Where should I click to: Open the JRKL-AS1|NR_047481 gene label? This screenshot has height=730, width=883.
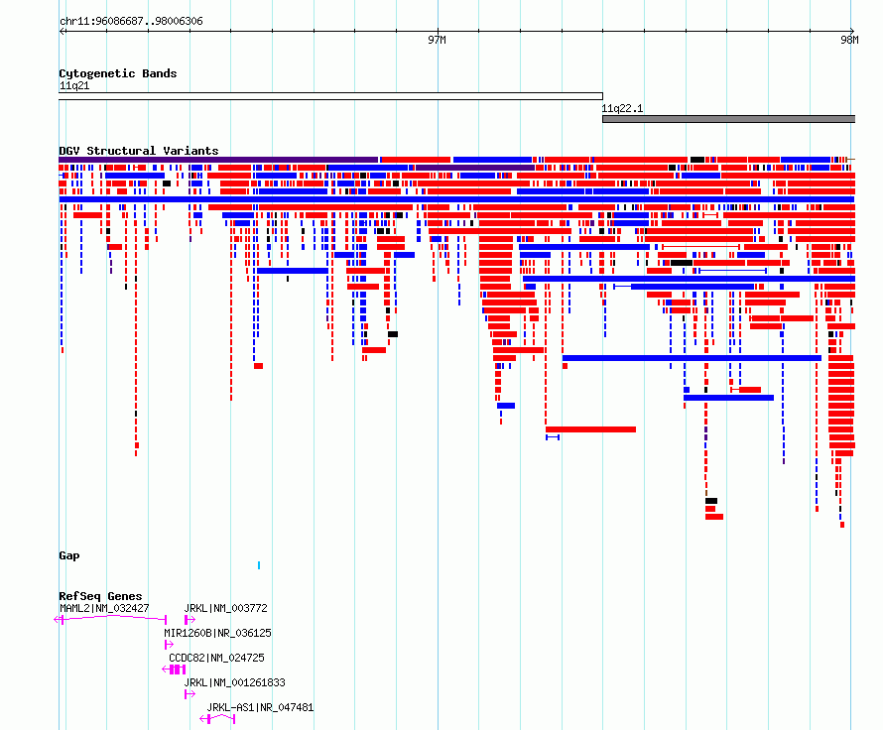coord(260,707)
